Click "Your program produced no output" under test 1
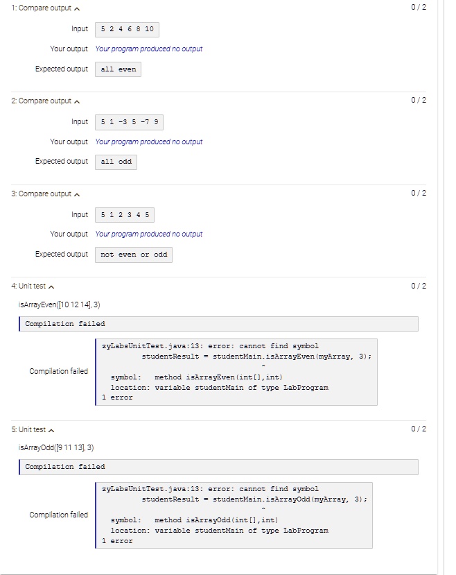456x575 pixels. click(x=149, y=49)
